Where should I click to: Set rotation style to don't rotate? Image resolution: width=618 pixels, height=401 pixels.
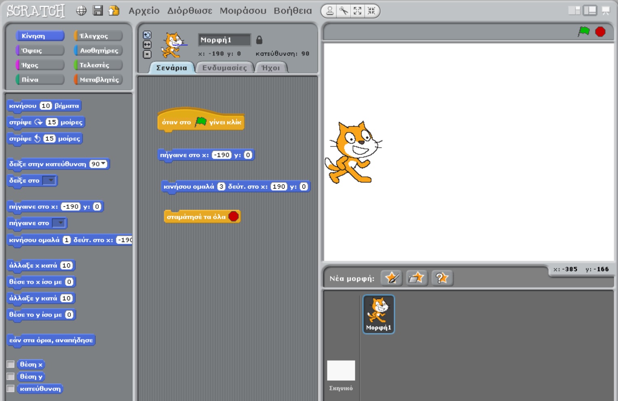coord(147,54)
